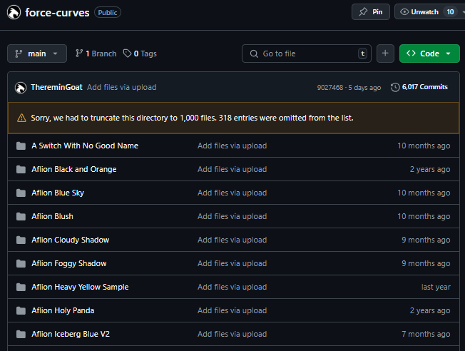Click folder icon for Aflion Cloudy Shadow
This screenshot has width=465, height=351.
[21, 240]
